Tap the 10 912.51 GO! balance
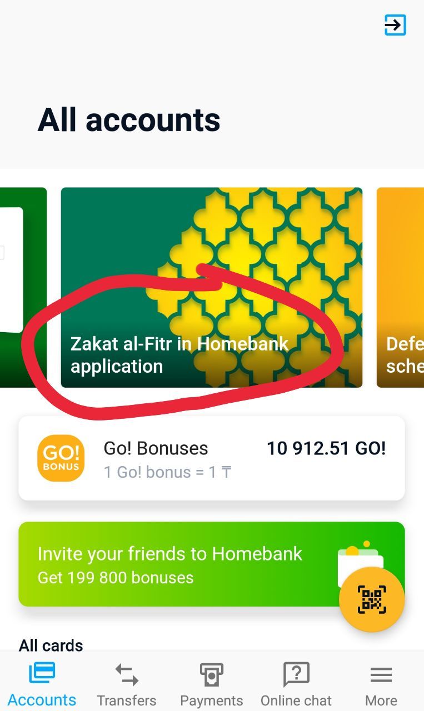 click(x=326, y=448)
